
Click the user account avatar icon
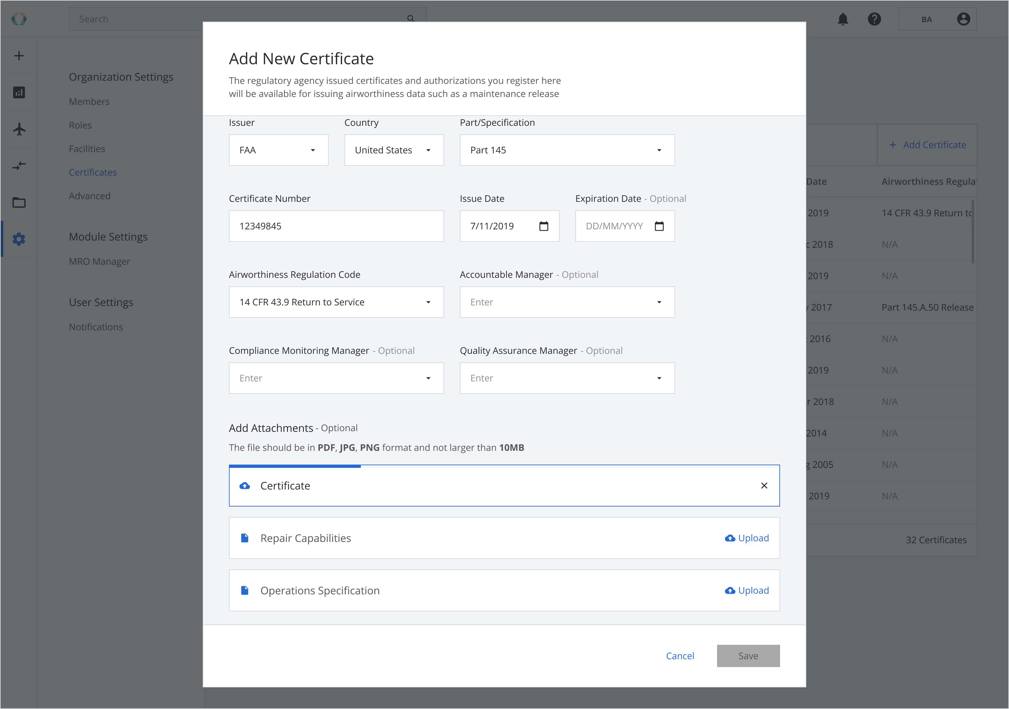coord(964,19)
